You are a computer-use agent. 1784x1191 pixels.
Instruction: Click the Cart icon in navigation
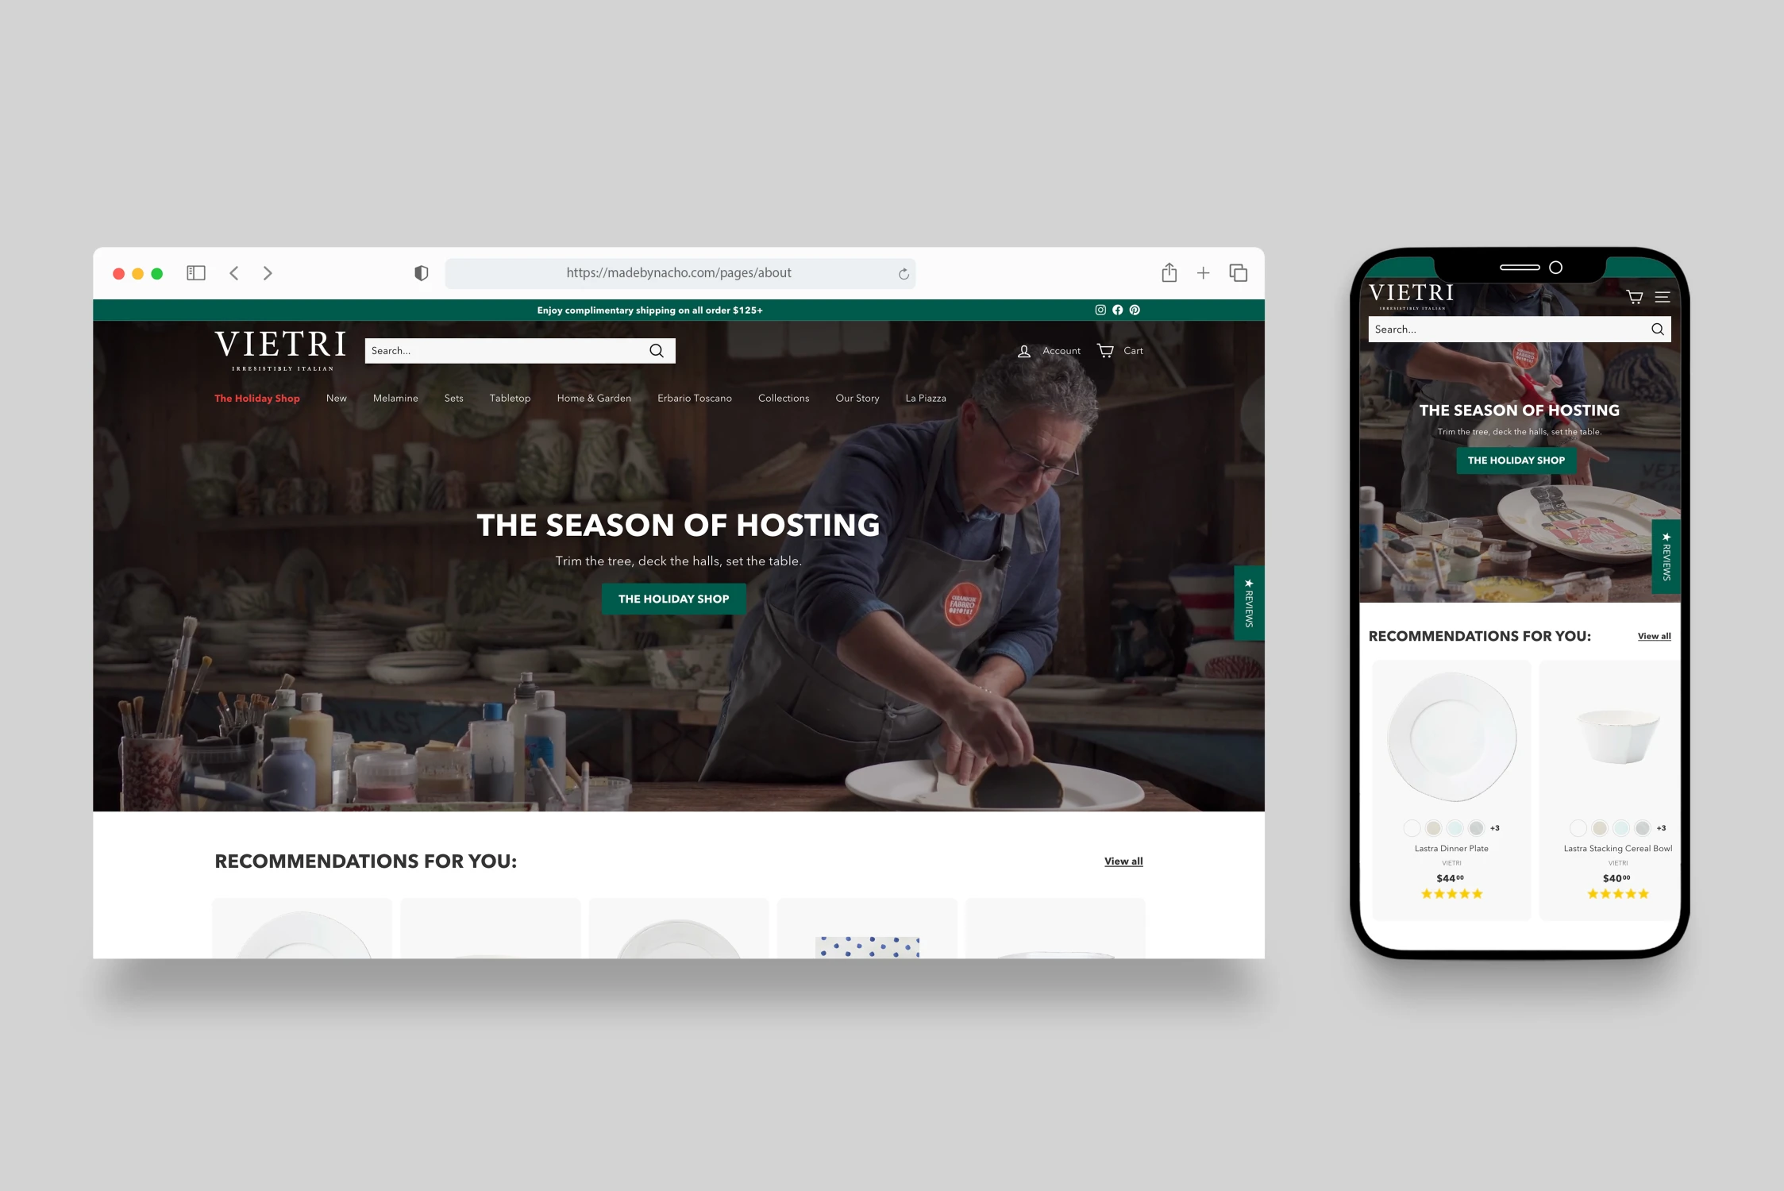click(x=1106, y=349)
